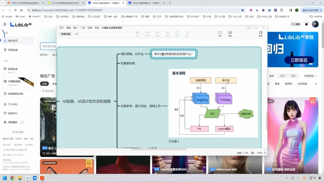The width and height of the screenshot is (324, 182).
Task: Insert a 联系 (relationship) line with the toolbar icon
Action: point(157,33)
